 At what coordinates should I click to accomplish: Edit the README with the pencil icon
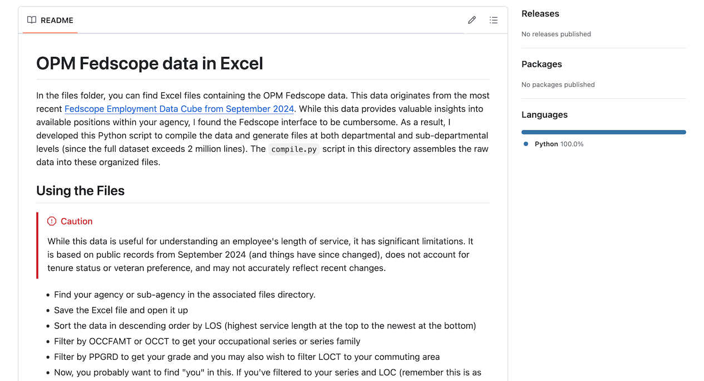click(472, 20)
